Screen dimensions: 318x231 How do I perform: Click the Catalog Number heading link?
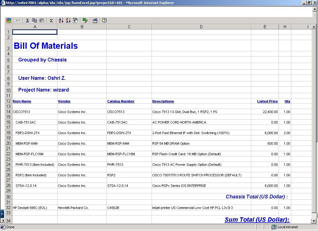point(121,101)
